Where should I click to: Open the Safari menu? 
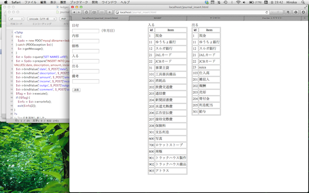coord(16,3)
